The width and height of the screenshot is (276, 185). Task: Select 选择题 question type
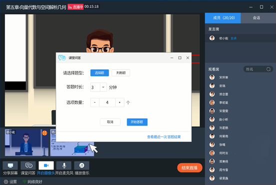coord(100,73)
